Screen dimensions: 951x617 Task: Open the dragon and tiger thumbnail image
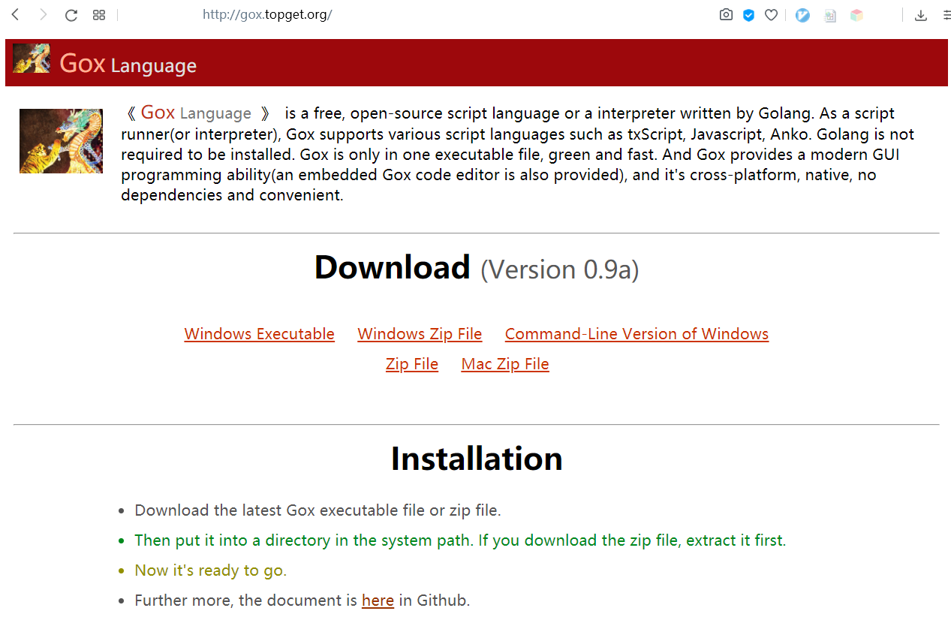[x=61, y=141]
